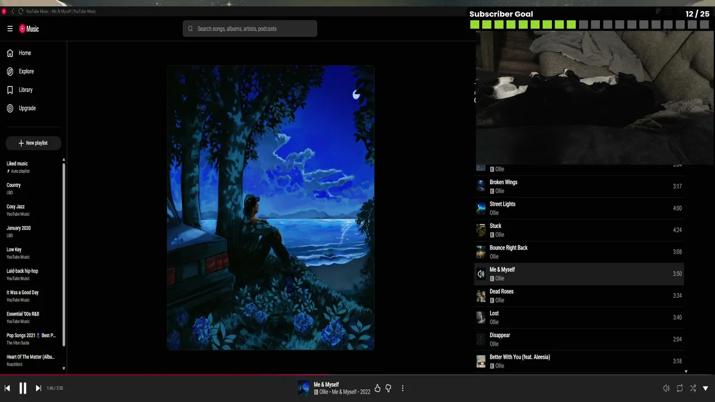This screenshot has width=715, height=402.
Task: Click the player bar album thumbnail
Action: point(304,388)
